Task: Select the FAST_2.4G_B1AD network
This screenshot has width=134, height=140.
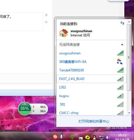Action: click(91, 79)
